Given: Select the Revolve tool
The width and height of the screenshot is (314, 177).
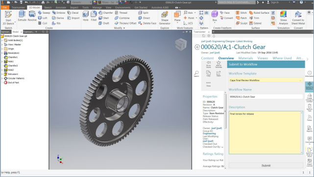Looking at the screenshot, I should 32,16.
